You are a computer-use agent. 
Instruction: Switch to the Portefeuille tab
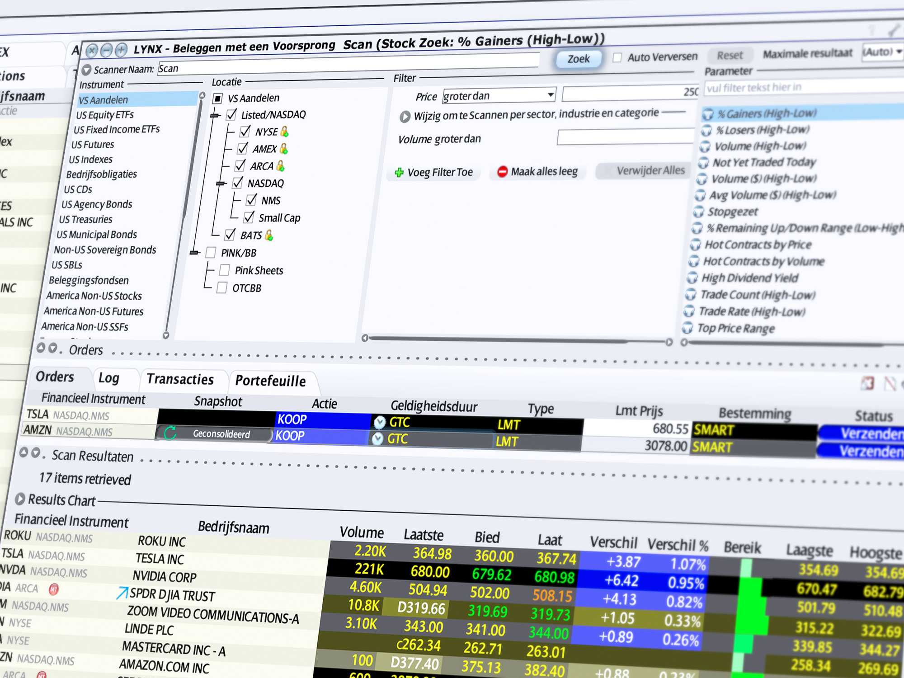(x=270, y=381)
